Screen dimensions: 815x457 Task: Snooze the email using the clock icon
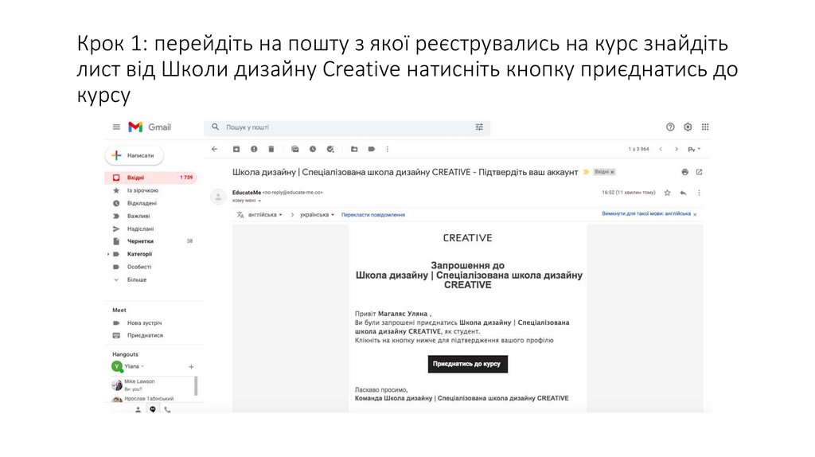click(x=313, y=149)
